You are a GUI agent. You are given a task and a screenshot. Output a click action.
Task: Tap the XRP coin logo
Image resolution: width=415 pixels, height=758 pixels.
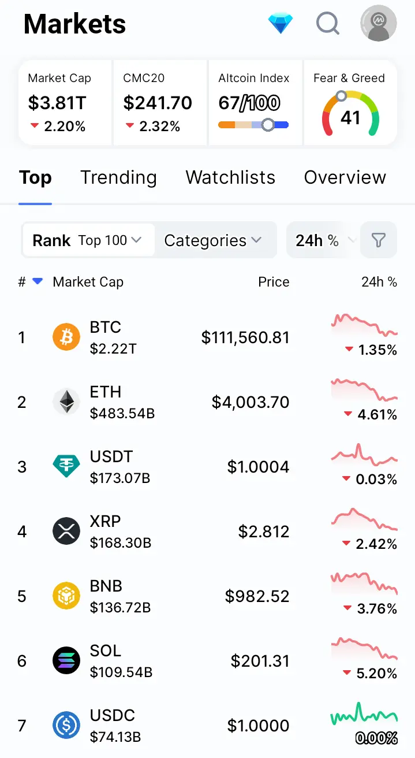(66, 531)
